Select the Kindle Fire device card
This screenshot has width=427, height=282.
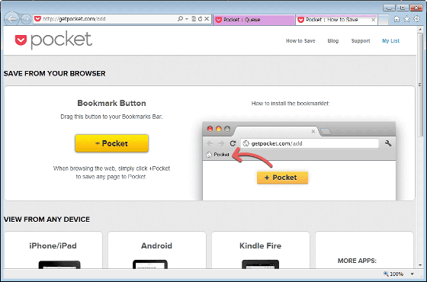tap(260, 251)
